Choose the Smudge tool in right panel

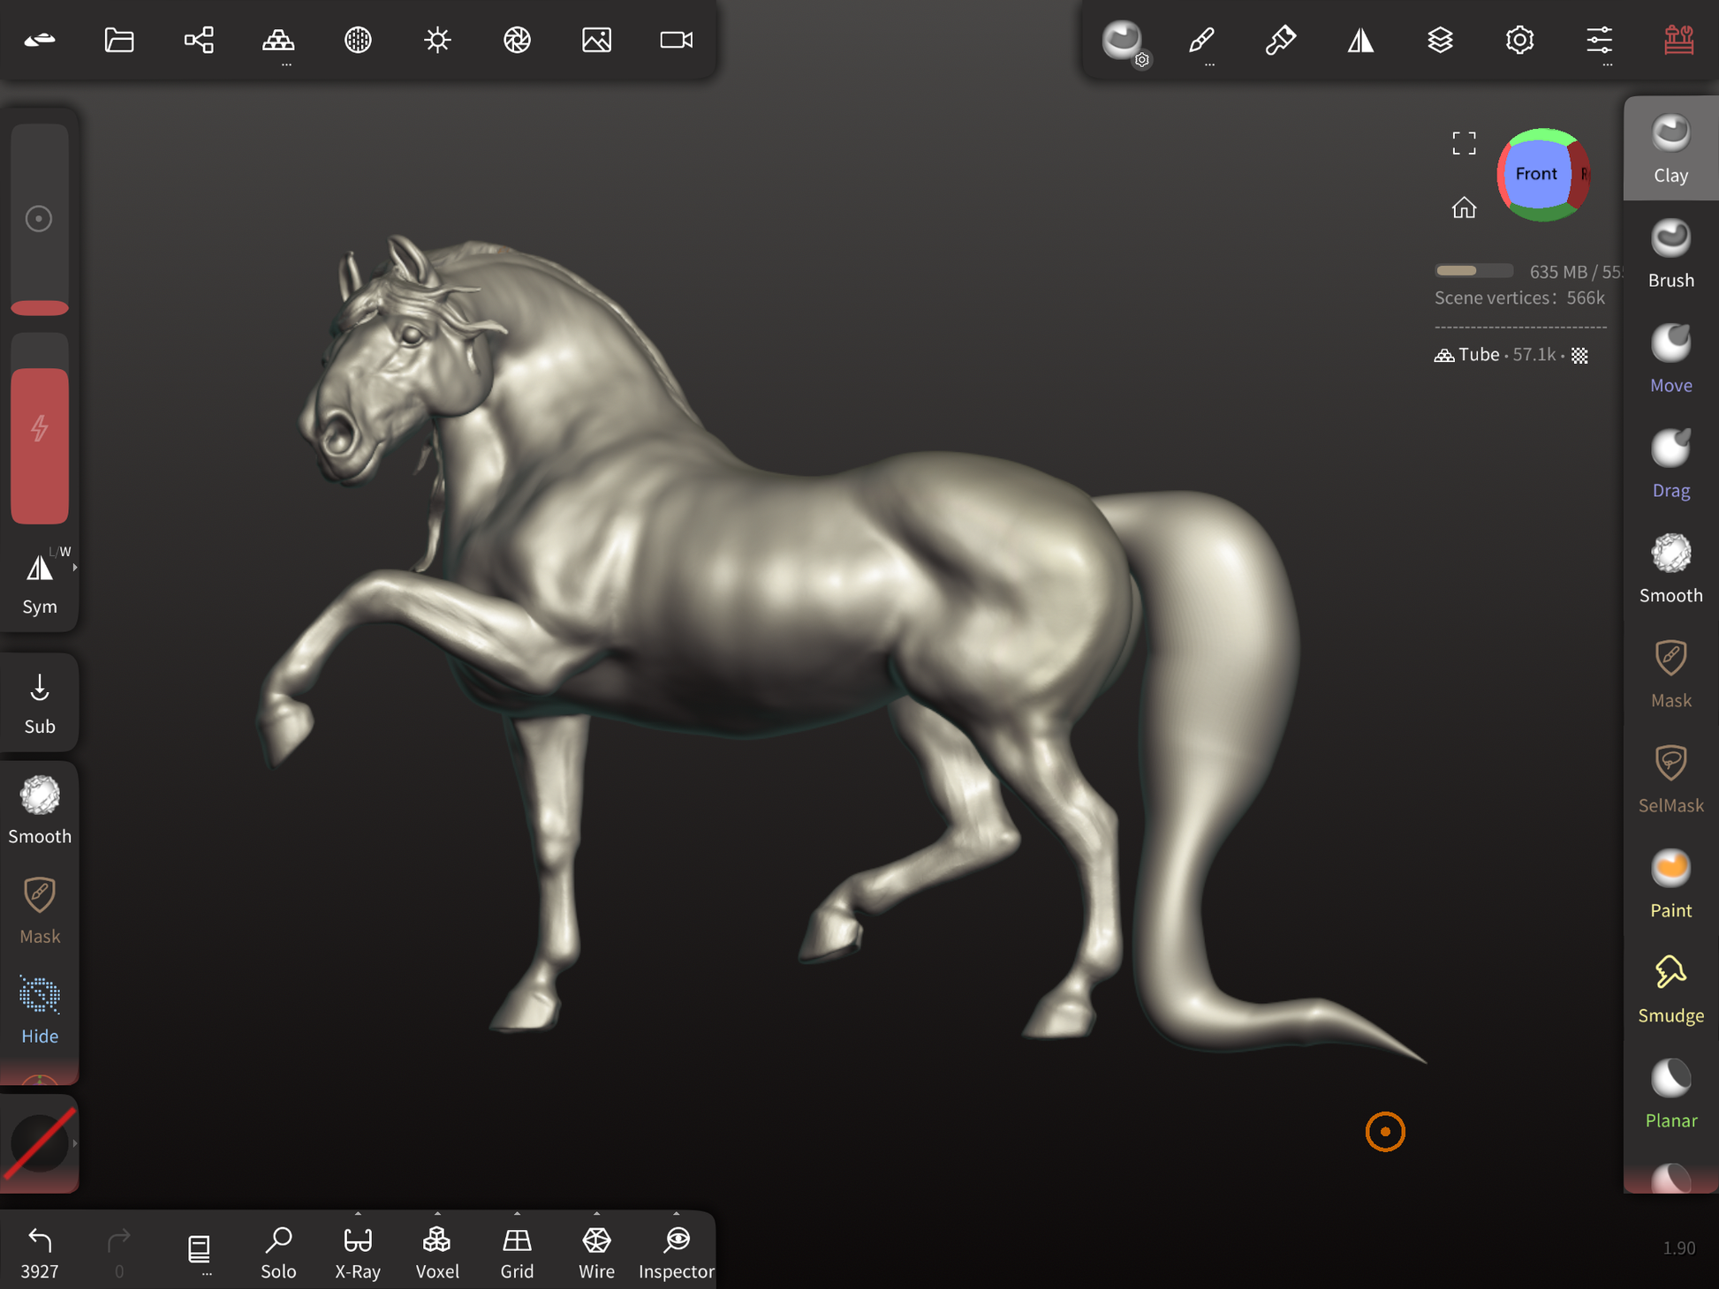(1670, 989)
